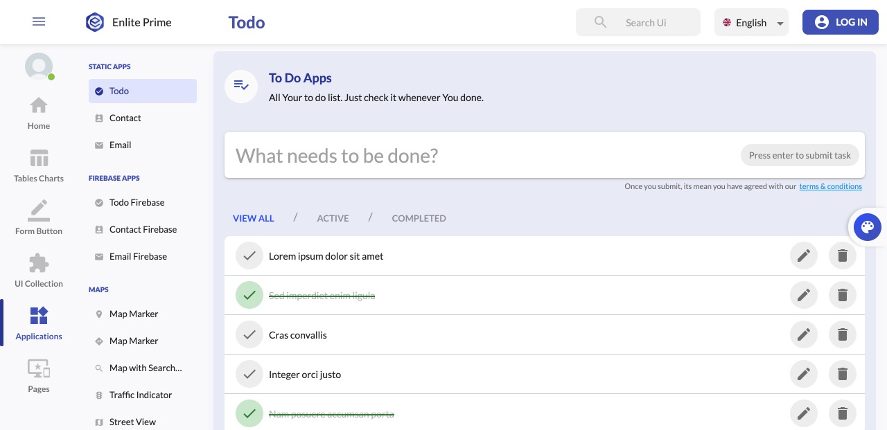
Task: Click the user avatar in sidebar
Action: [x=39, y=66]
